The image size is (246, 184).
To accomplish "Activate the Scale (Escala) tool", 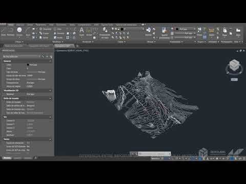I will pyautogui.click(x=58, y=38).
